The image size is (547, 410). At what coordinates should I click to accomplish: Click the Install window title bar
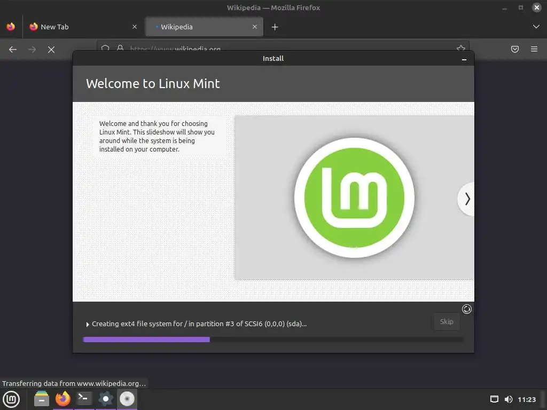pos(273,59)
